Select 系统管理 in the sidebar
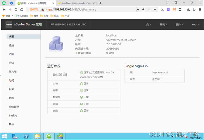Image resolution: width=204 pixels, height=140 pixels. pos(14,107)
